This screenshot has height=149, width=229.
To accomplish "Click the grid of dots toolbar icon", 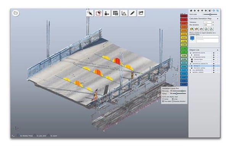I will click(x=115, y=13).
